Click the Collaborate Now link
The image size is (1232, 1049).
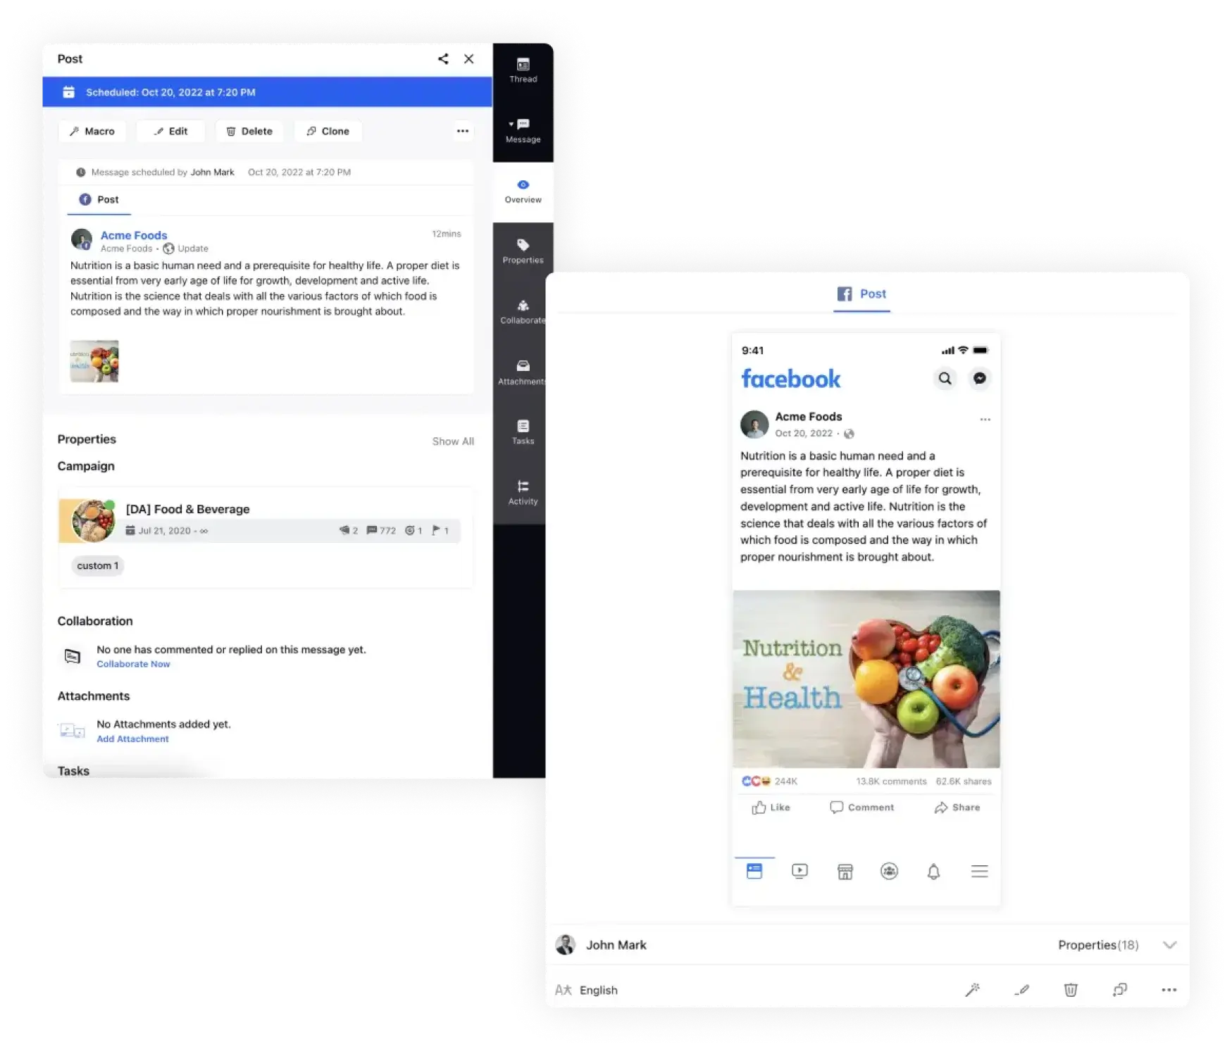(x=133, y=664)
